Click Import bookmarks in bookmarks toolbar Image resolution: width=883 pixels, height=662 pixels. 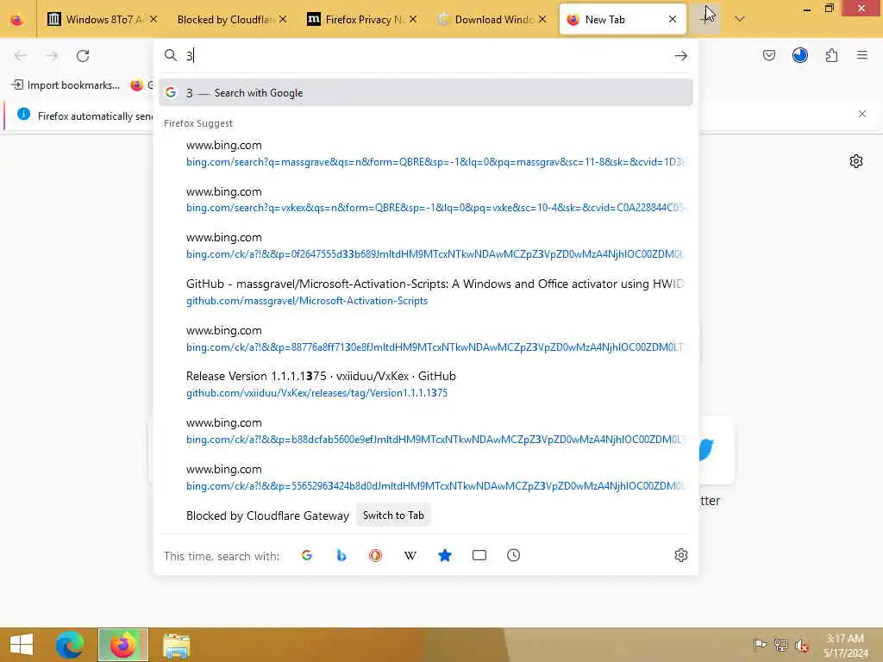[66, 85]
